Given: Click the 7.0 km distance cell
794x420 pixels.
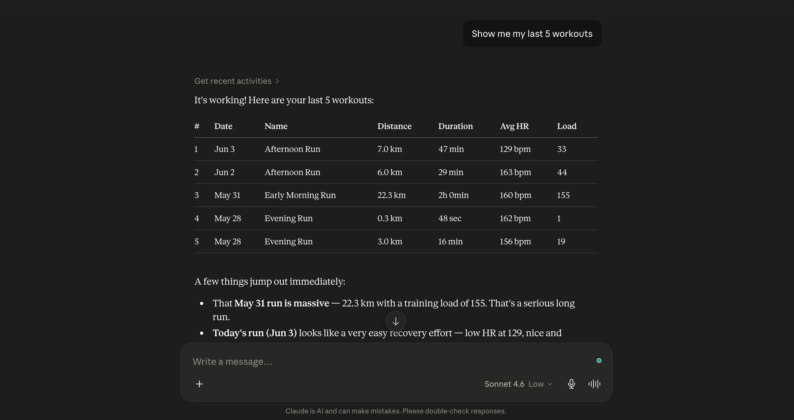Looking at the screenshot, I should click(390, 149).
